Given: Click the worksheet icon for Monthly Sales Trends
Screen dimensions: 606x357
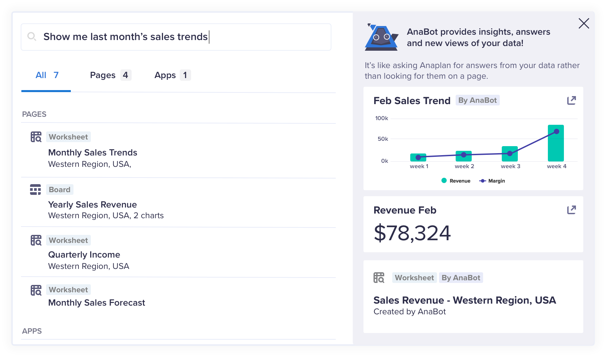Looking at the screenshot, I should 36,137.
